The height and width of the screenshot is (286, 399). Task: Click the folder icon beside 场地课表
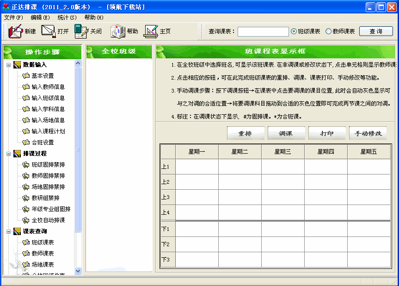tap(26, 265)
